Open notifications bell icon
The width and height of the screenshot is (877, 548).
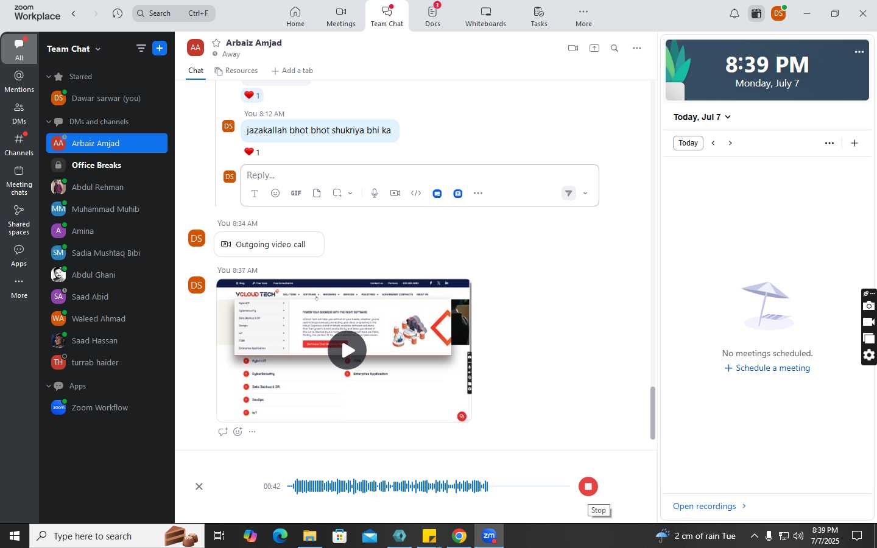[734, 13]
